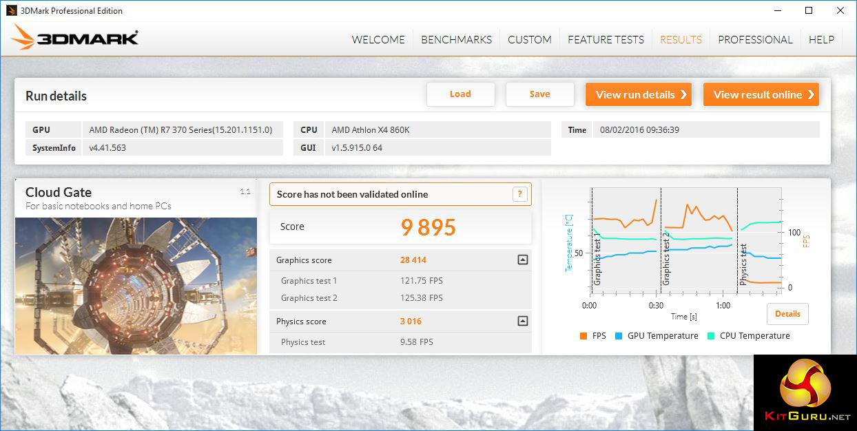Maximize the 3DMark window

tap(809, 10)
